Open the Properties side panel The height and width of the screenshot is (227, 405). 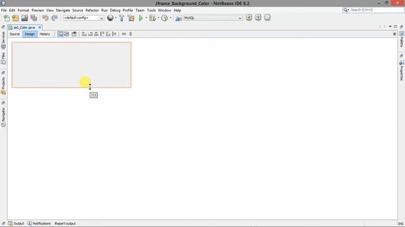tap(402, 71)
